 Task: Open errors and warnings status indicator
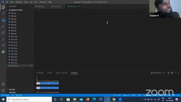point(19,95)
